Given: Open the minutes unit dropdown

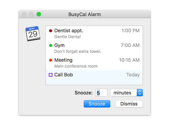Looking at the screenshot, I should 127,93.
